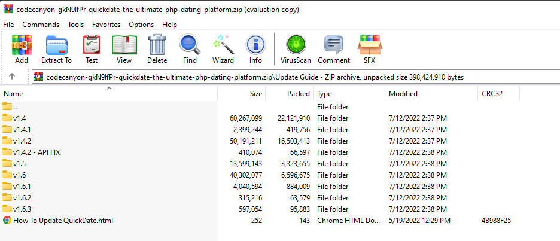This screenshot has width=560, height=241.
Task: Click the folder icon for v1.4
Action: pos(7,118)
